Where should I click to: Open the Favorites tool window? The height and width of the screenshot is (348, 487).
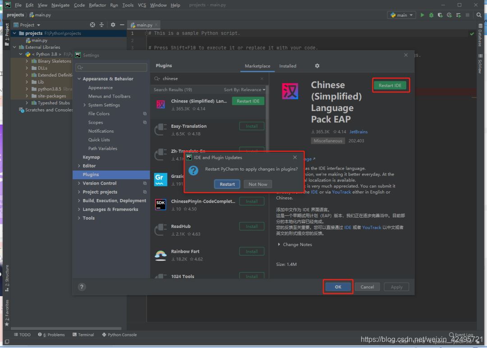[x=7, y=313]
